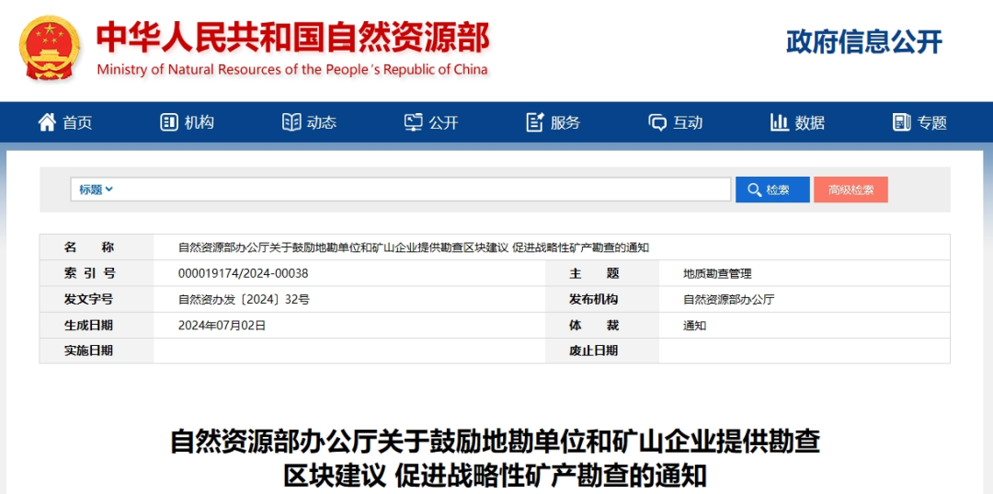Screen dimensions: 993x494
Task: Click the 动态 open-book icon
Action: coord(291,122)
